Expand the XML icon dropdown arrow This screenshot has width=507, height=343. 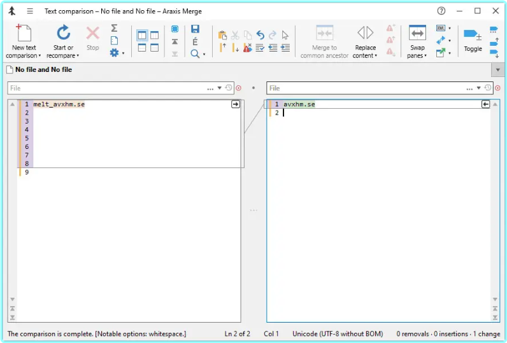(x=450, y=29)
